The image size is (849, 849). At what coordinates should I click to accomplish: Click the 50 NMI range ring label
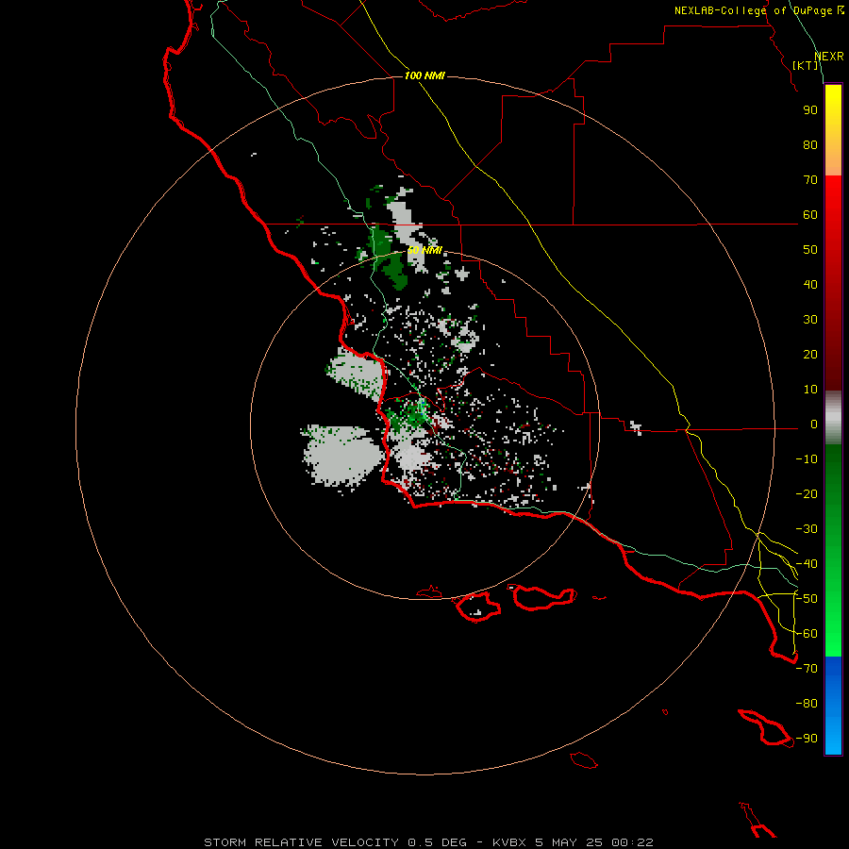(424, 250)
